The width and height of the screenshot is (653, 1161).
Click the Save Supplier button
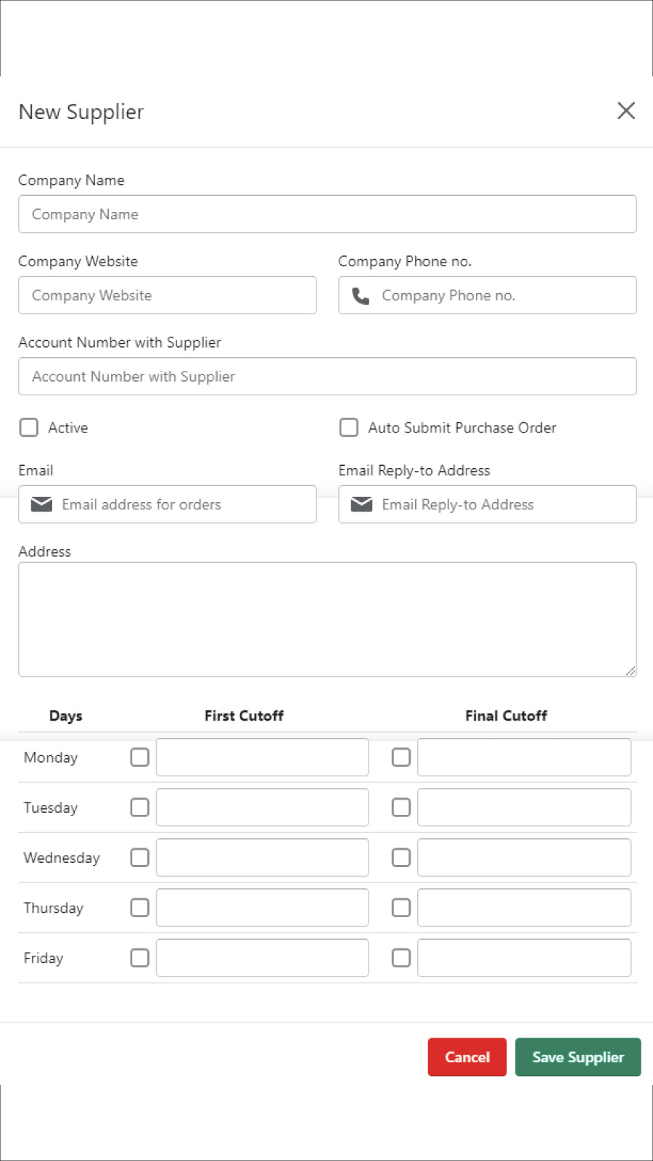tap(578, 1057)
